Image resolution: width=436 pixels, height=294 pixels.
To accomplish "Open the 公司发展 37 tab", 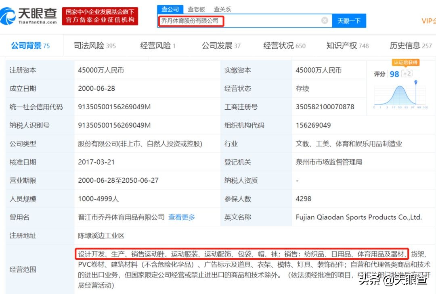I will pos(221,46).
